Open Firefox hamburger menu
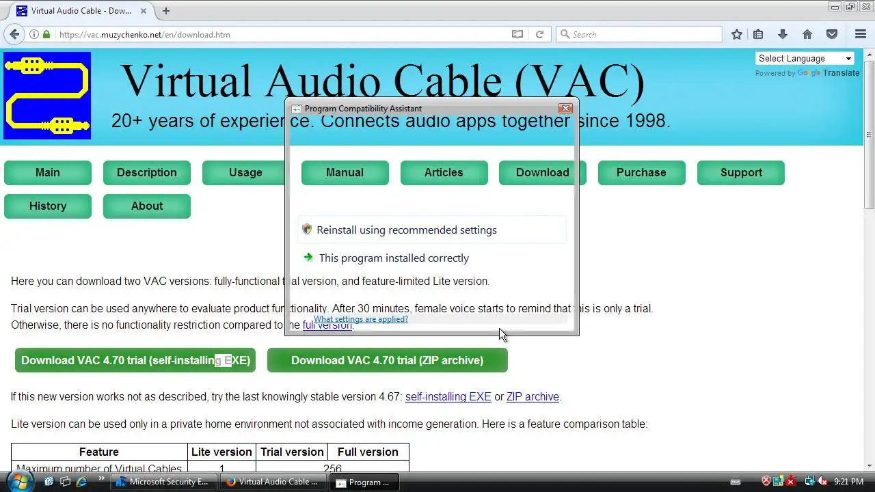 pyautogui.click(x=861, y=34)
